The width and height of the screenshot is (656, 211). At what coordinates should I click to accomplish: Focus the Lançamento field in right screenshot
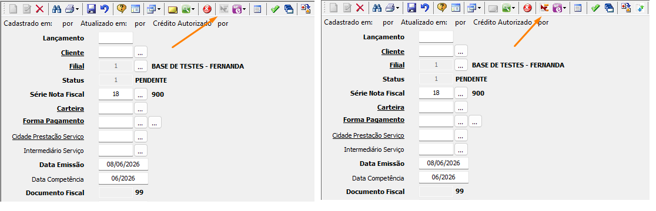pos(436,37)
